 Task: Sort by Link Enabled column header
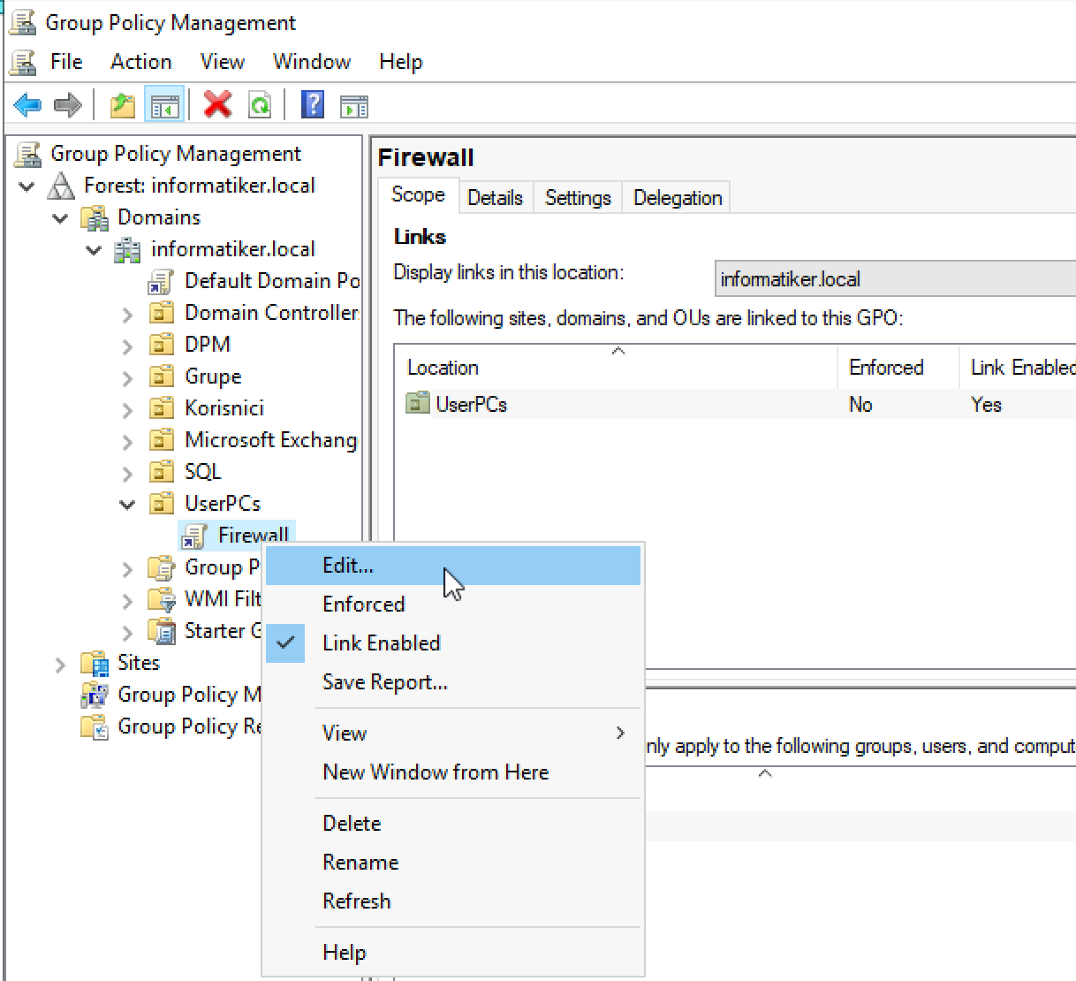[x=1018, y=367]
